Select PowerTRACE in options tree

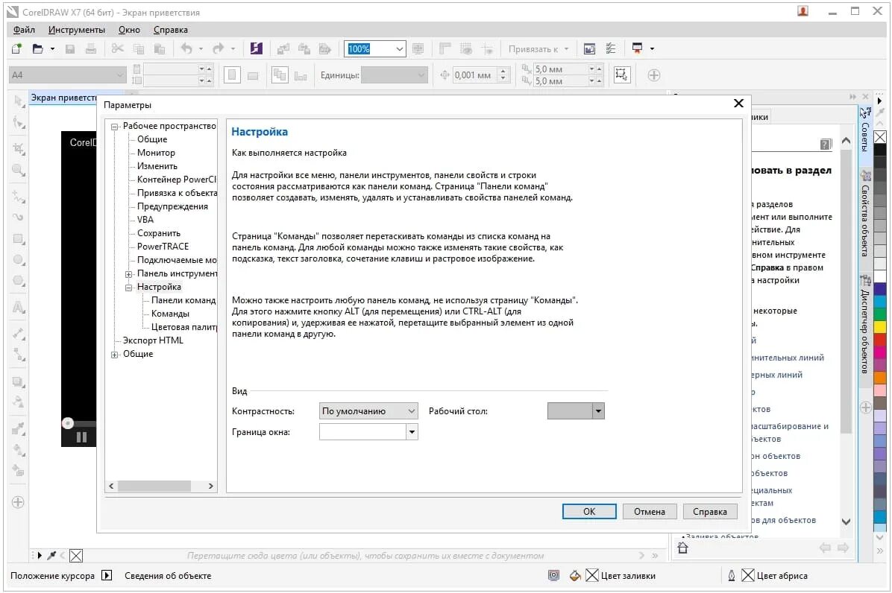pyautogui.click(x=163, y=247)
